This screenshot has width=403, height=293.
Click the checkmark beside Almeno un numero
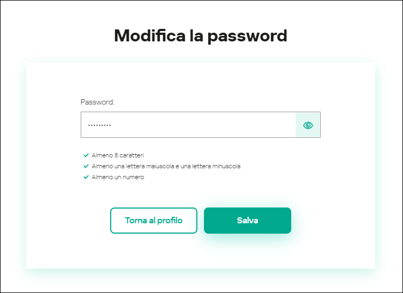coord(86,177)
